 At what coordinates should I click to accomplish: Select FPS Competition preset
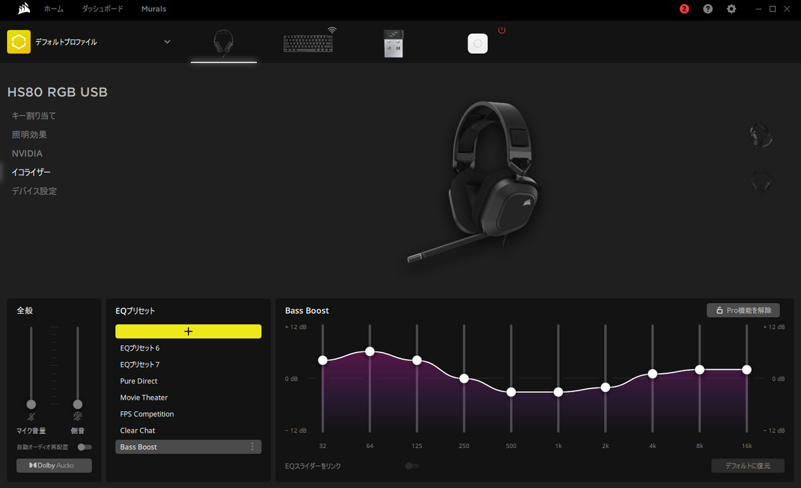(188, 414)
